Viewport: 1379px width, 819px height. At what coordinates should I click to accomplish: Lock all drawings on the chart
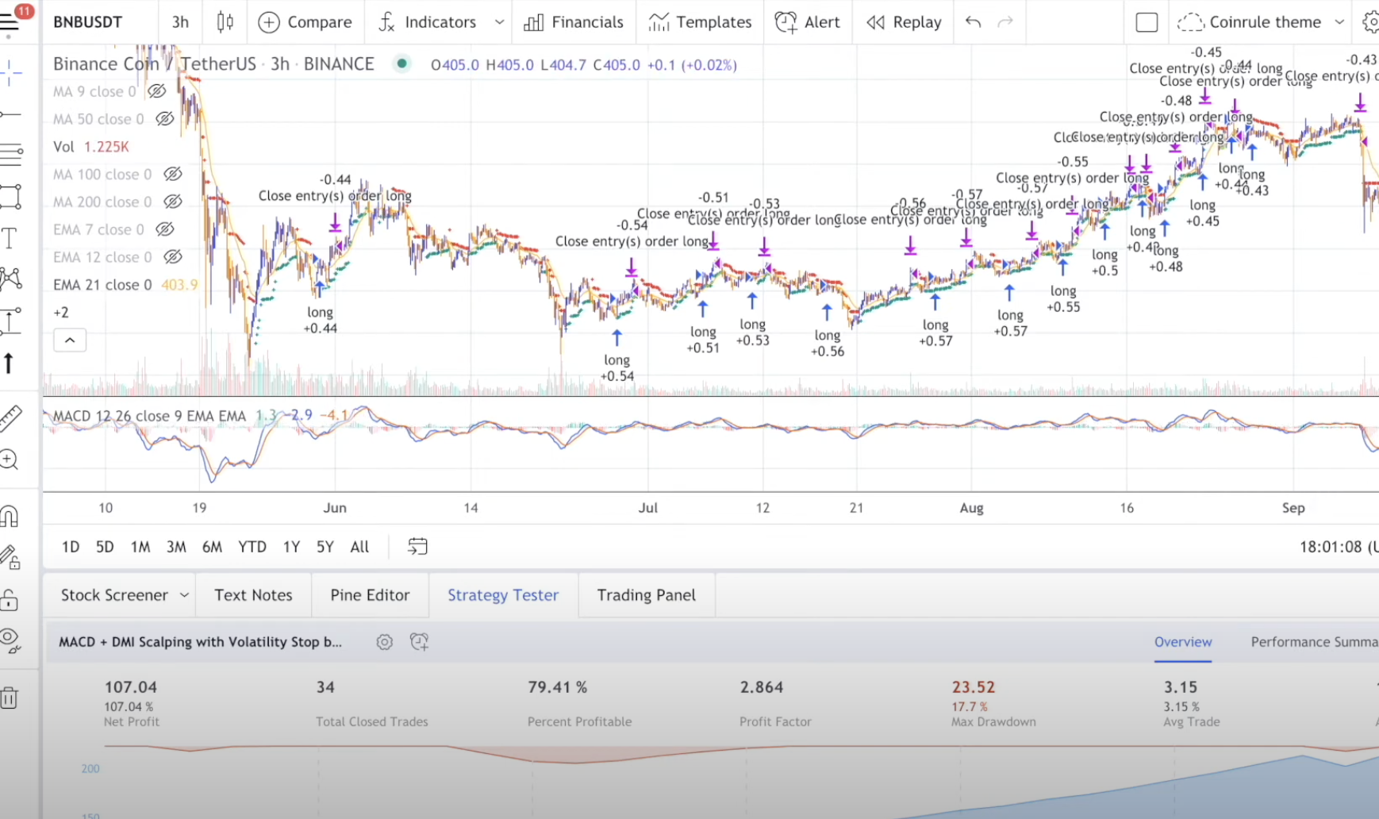[10, 600]
